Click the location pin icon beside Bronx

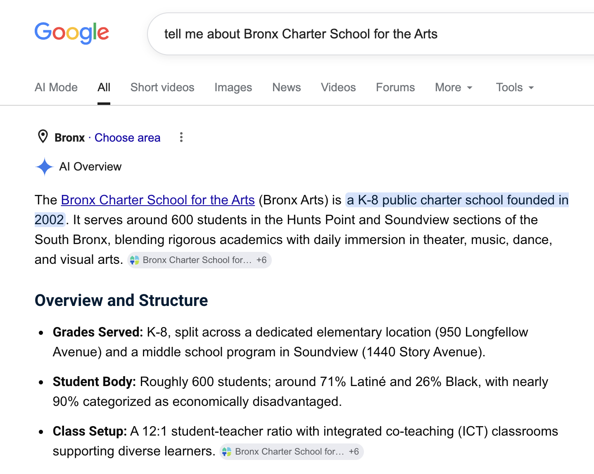pyautogui.click(x=43, y=137)
